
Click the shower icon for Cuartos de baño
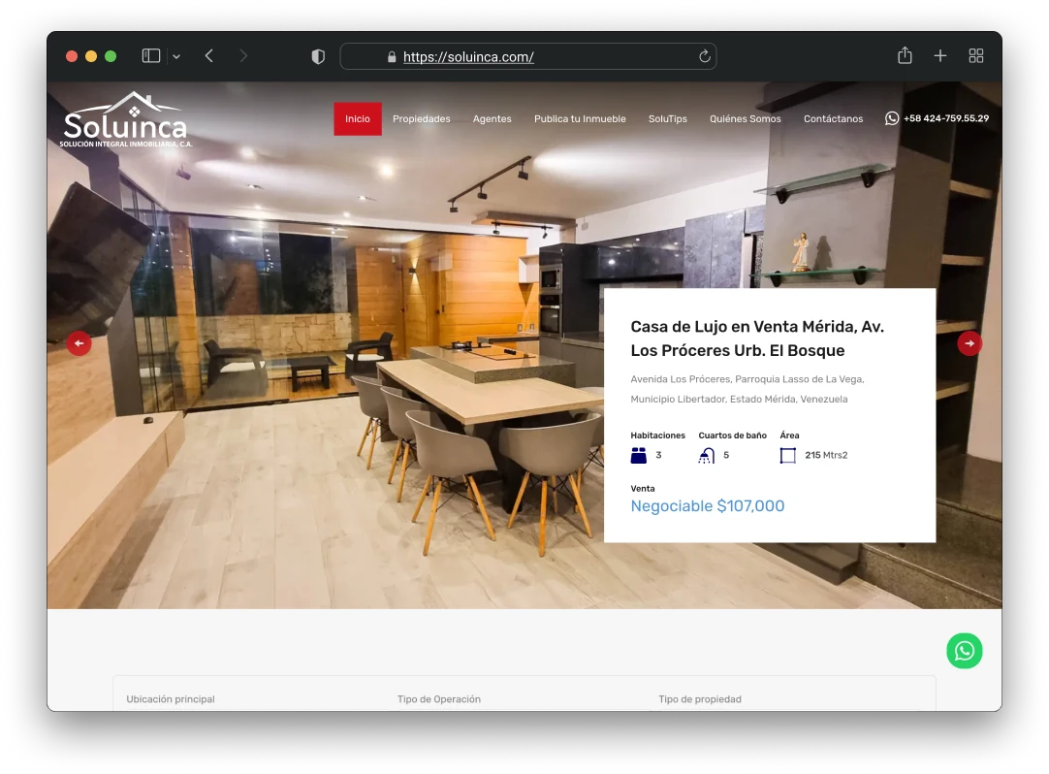(x=706, y=454)
